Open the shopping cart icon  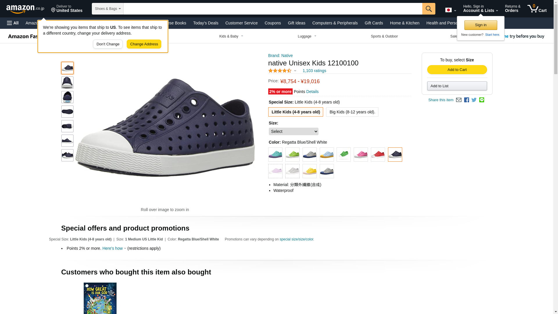pos(537,9)
